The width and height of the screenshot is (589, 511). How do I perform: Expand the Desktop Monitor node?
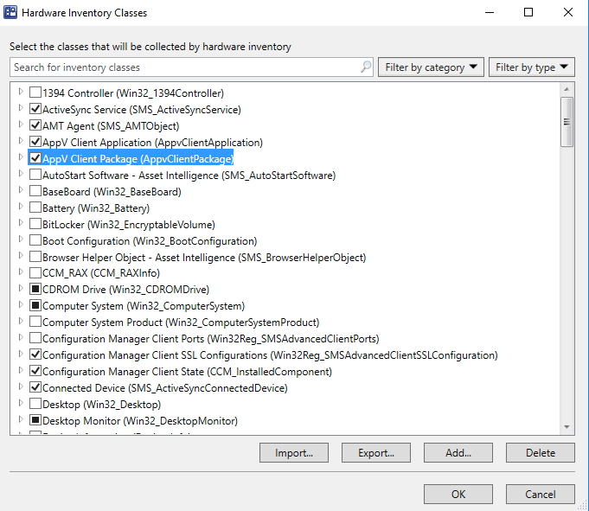click(21, 419)
